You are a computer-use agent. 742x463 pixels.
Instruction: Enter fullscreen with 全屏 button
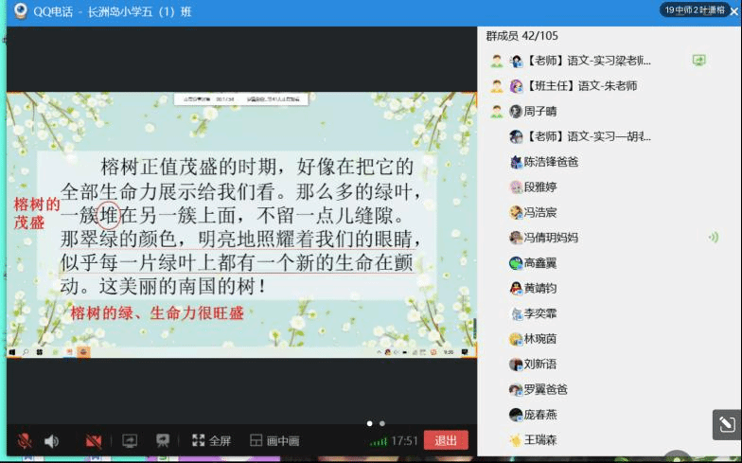211,440
